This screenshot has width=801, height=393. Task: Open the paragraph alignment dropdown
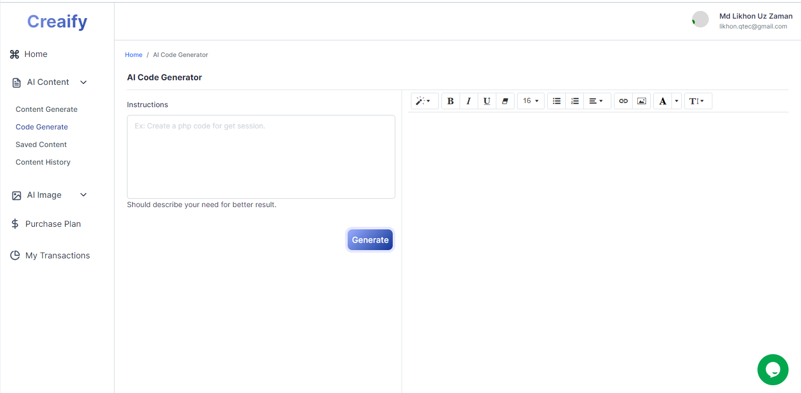597,101
